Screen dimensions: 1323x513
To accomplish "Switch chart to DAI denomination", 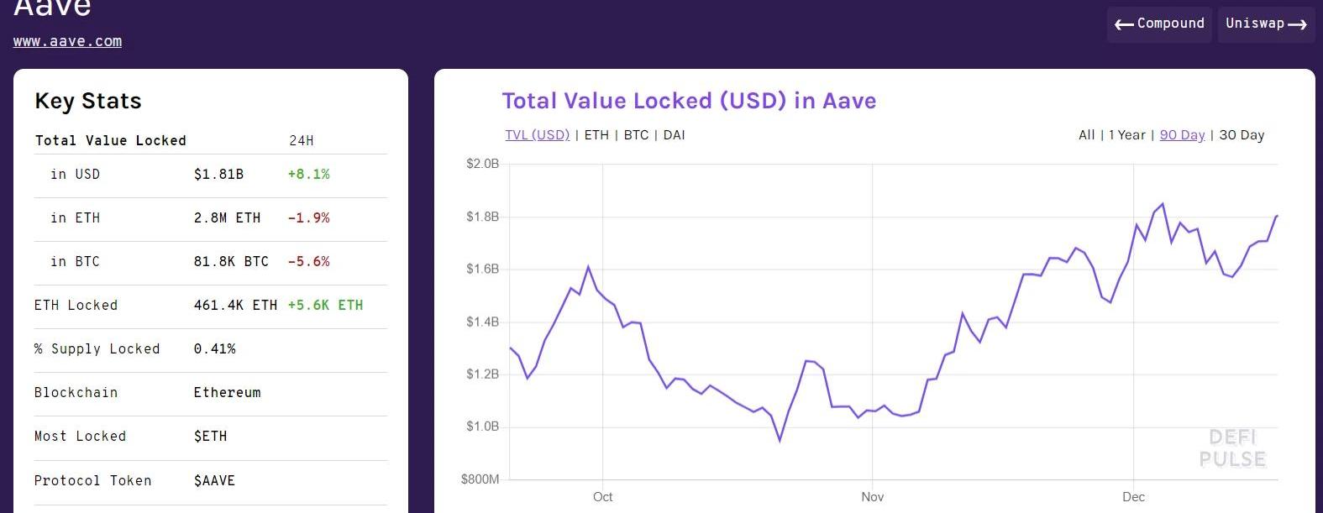I will (x=674, y=135).
